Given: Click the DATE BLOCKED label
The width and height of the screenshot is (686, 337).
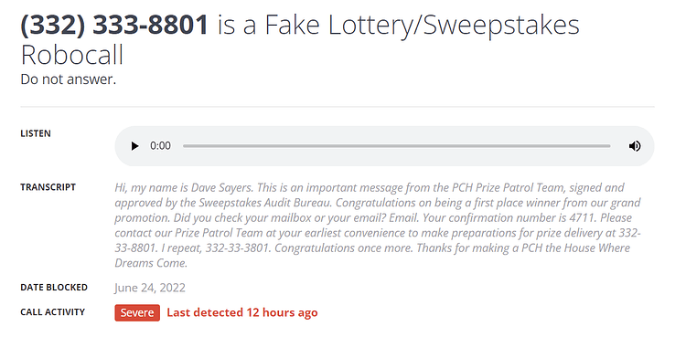Looking at the screenshot, I should click(54, 288).
